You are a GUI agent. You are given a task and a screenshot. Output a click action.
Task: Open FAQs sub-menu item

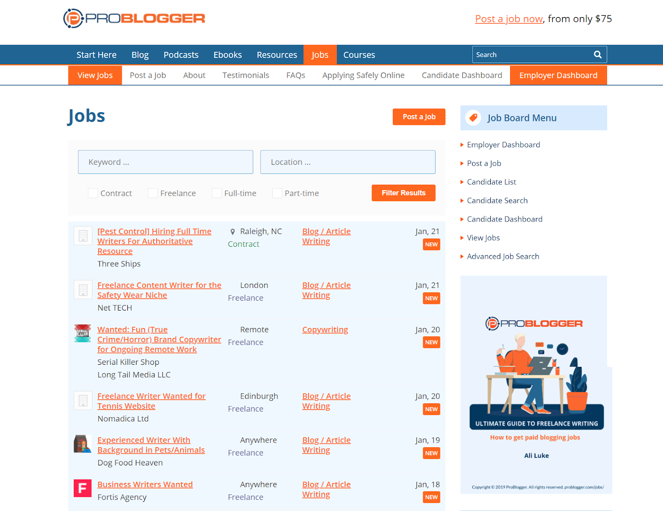(x=296, y=75)
